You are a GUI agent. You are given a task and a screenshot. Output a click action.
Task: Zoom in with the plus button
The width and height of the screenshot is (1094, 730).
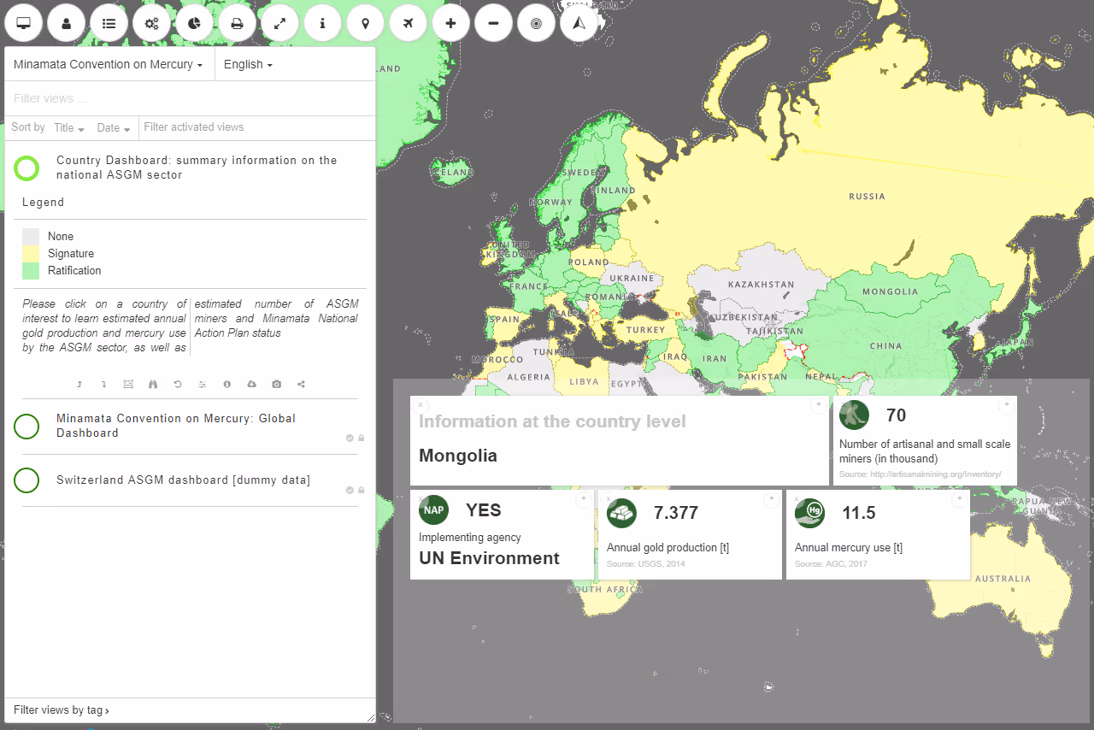click(451, 23)
